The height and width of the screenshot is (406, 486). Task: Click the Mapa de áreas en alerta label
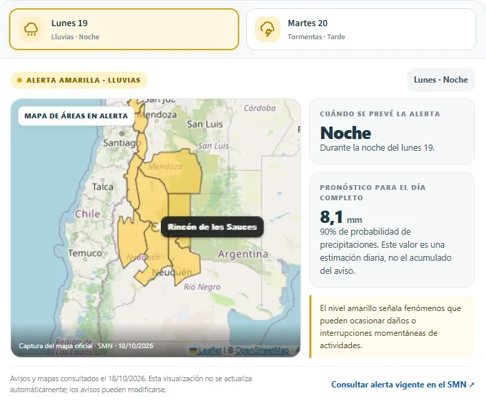pyautogui.click(x=76, y=116)
